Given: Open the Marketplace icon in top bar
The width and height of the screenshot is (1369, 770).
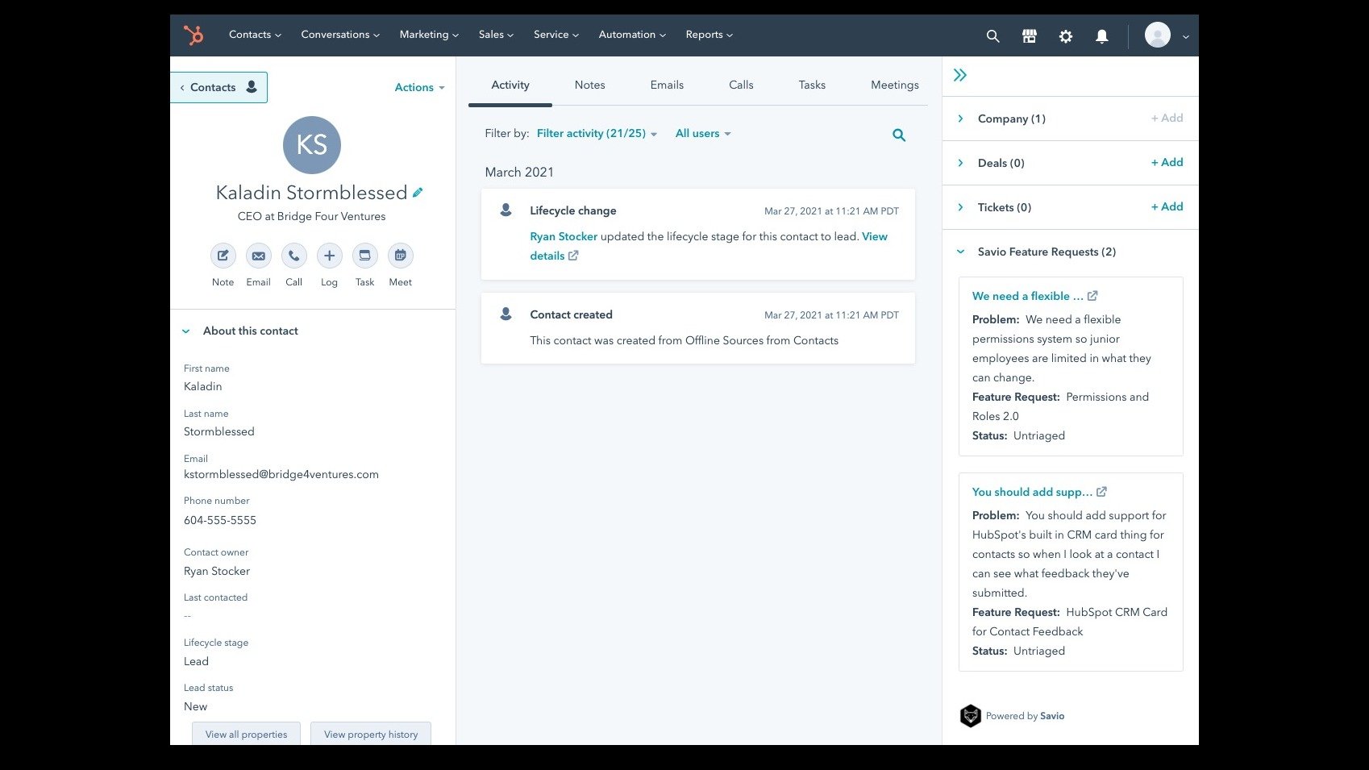Looking at the screenshot, I should tap(1029, 35).
